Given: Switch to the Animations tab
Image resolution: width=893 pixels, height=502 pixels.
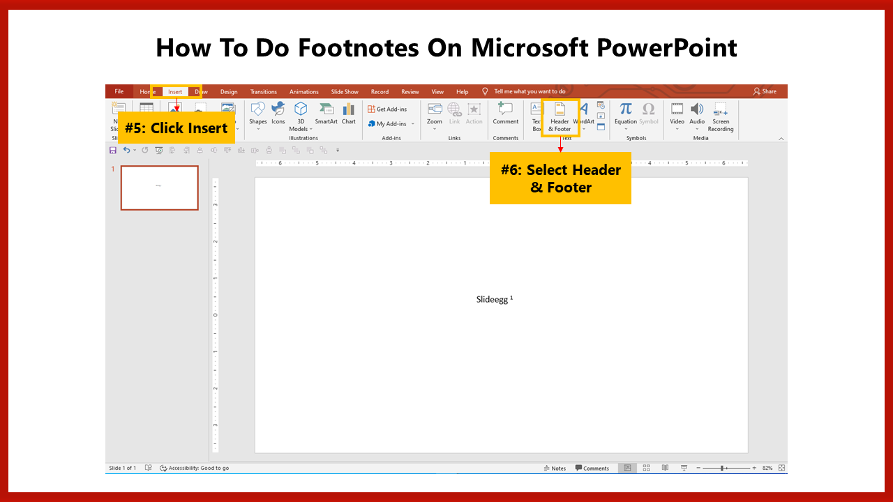Looking at the screenshot, I should pyautogui.click(x=304, y=91).
